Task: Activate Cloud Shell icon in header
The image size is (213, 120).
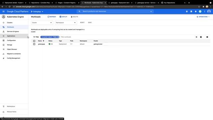Action: click(x=191, y=12)
